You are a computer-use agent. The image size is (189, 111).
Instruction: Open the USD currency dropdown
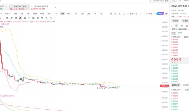coord(186,1)
